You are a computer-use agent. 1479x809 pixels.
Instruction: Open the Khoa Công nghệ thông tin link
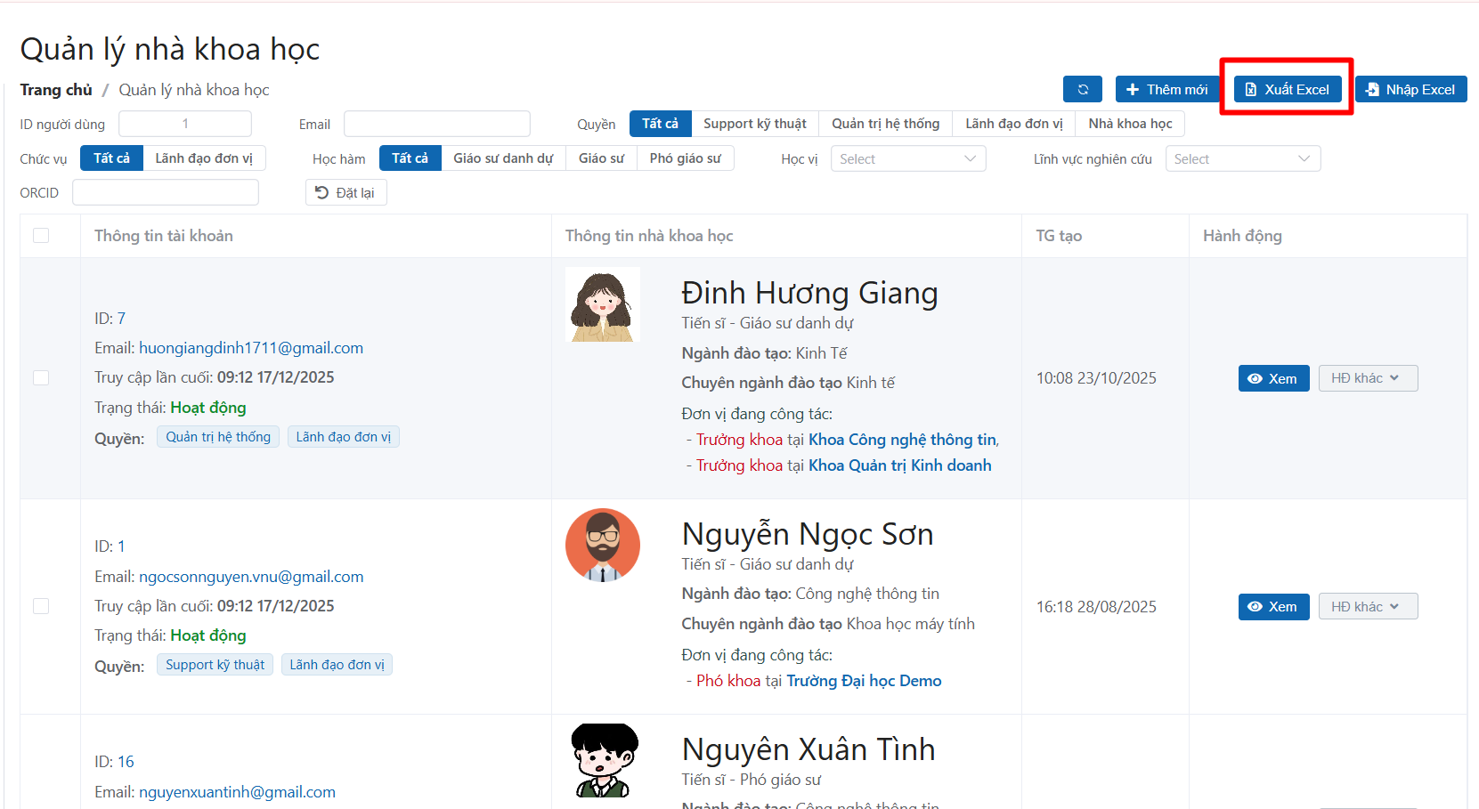[x=902, y=440]
